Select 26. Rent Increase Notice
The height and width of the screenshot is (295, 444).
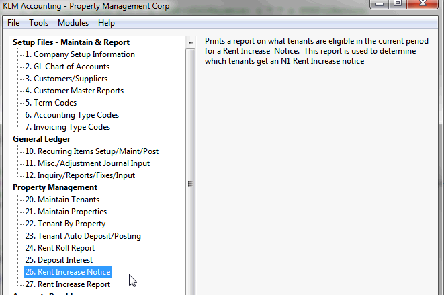[x=68, y=272]
